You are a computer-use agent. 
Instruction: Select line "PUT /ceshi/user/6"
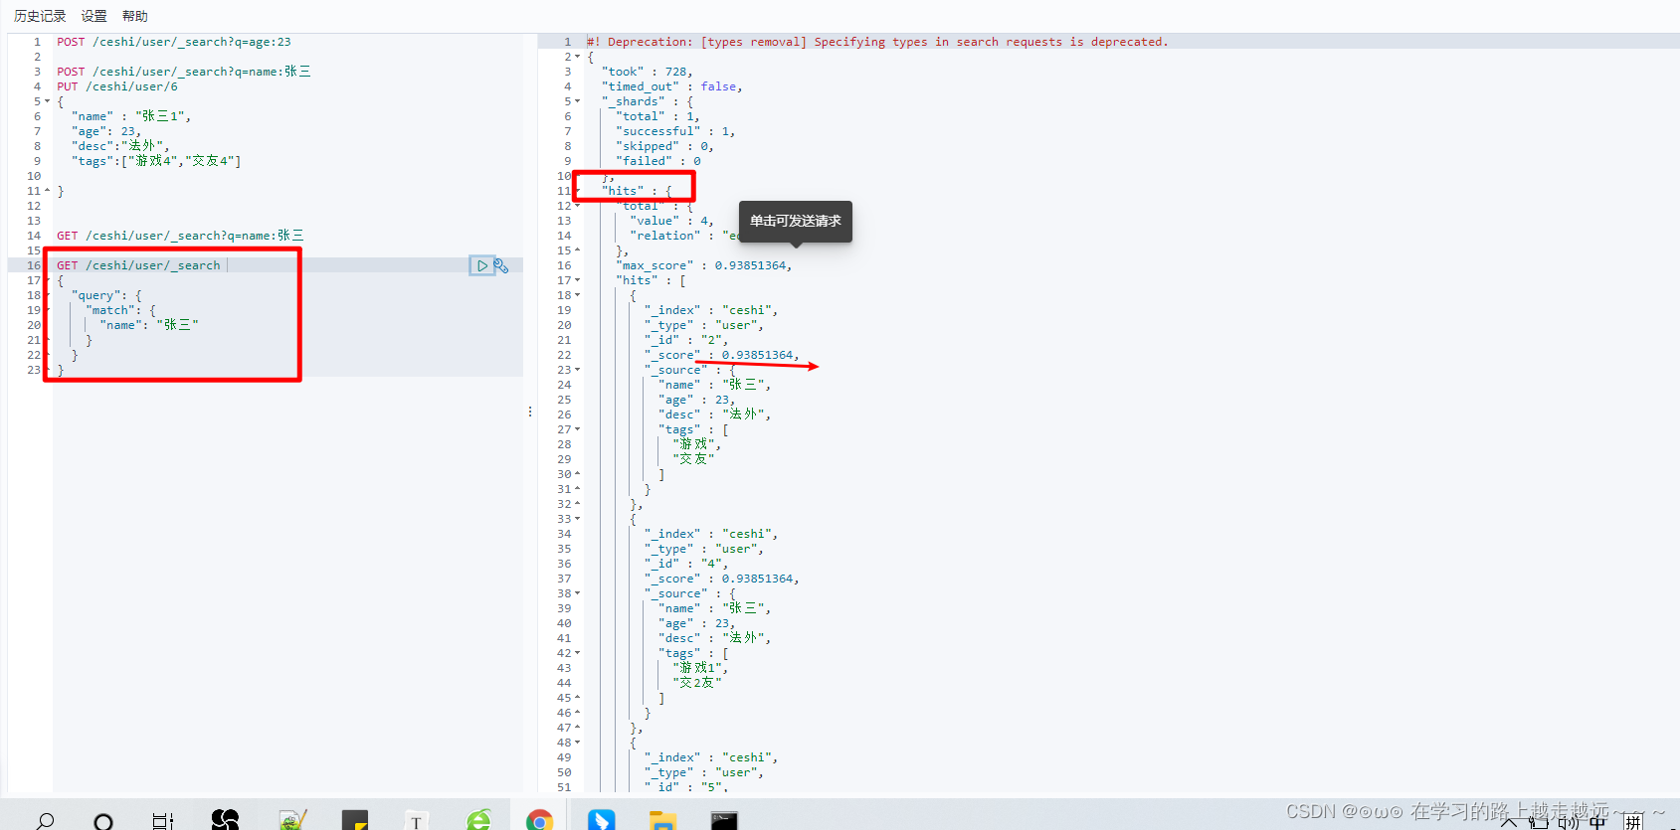[117, 86]
